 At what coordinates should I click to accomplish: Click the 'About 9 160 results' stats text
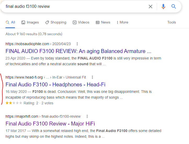coord(34,34)
